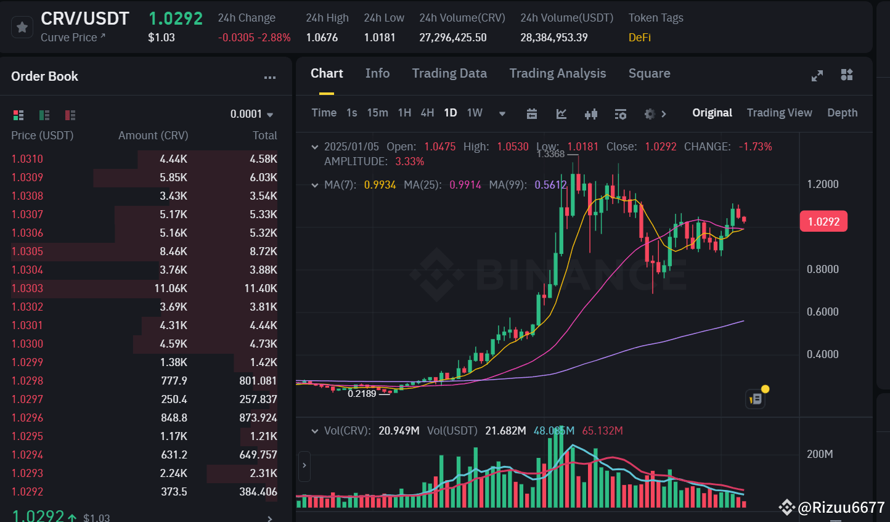Open the indicator settings icon
This screenshot has height=522, width=890.
[621, 113]
